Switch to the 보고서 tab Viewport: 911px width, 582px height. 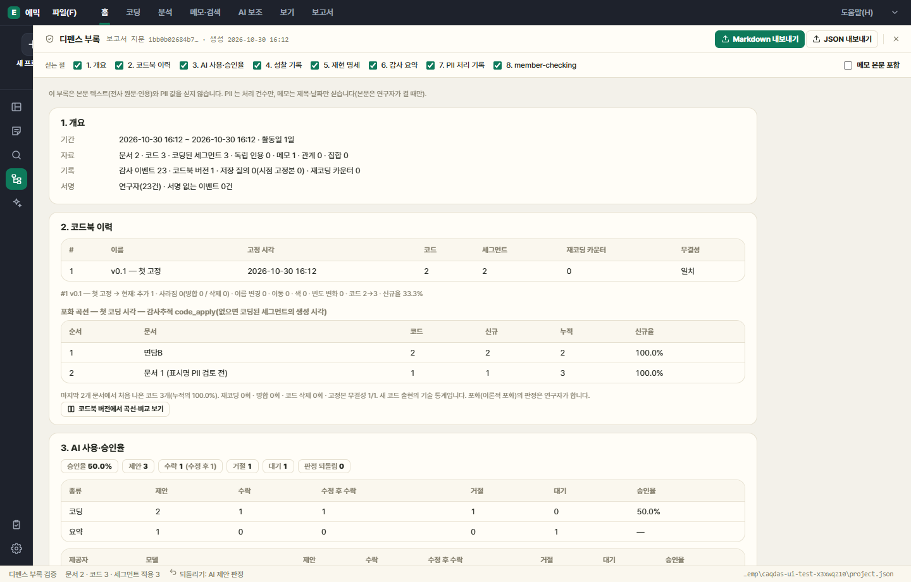(322, 13)
